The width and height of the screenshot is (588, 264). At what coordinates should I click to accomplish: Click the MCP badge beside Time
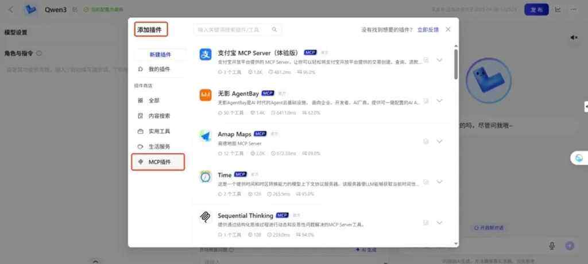(x=241, y=174)
